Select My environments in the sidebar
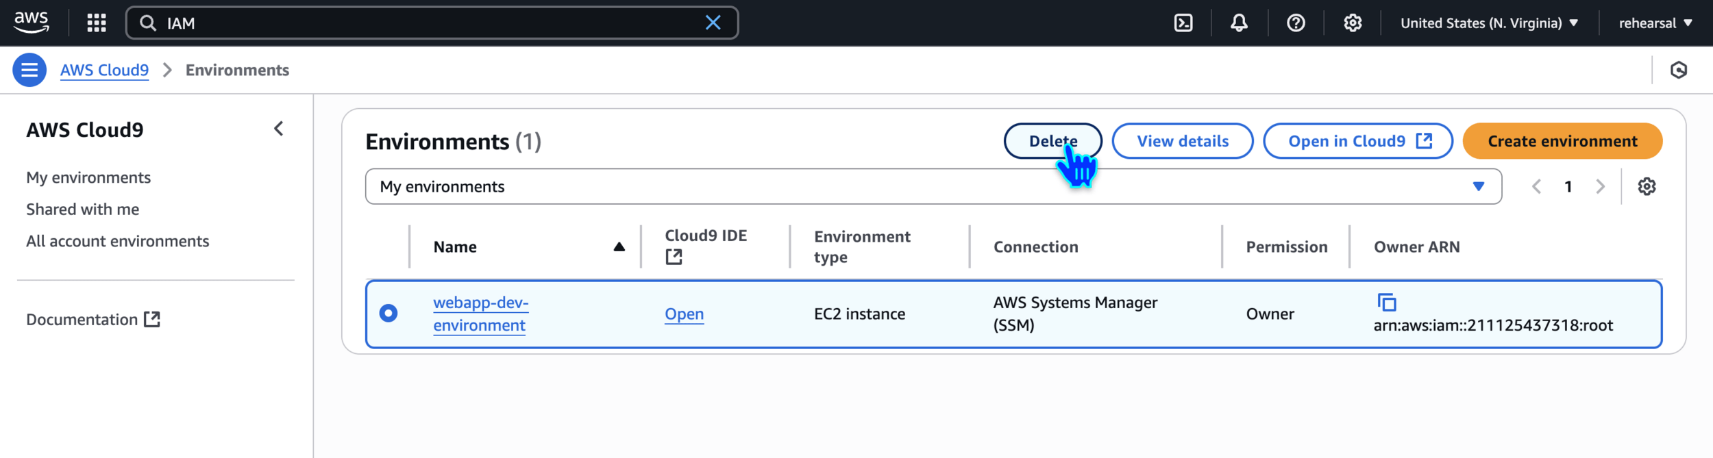The image size is (1713, 458). tap(88, 177)
